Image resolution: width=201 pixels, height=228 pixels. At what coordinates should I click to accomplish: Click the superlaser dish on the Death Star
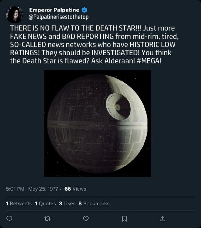[x=118, y=106]
